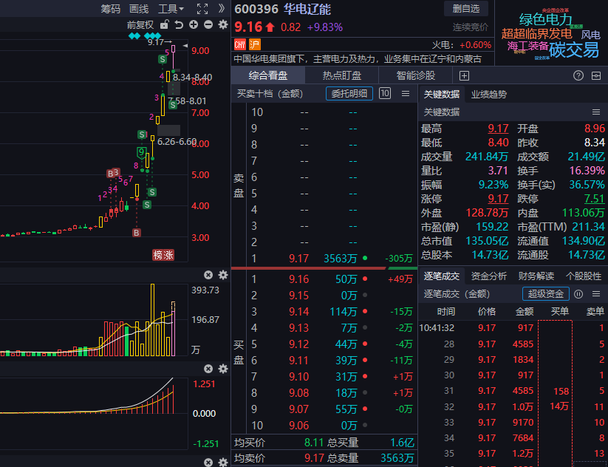Click the 海工装备 concept tag
The image size is (608, 467).
coord(527,46)
